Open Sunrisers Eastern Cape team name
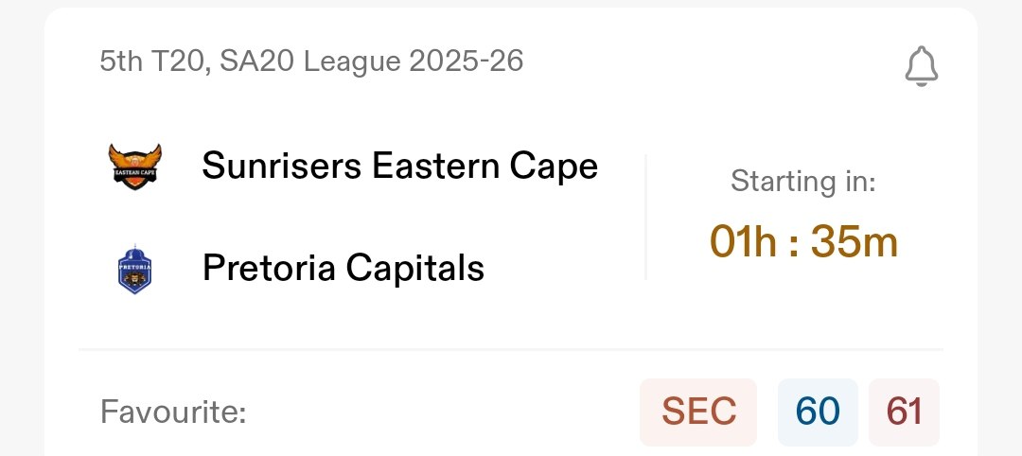Viewport: 1022px width, 456px height. point(399,167)
